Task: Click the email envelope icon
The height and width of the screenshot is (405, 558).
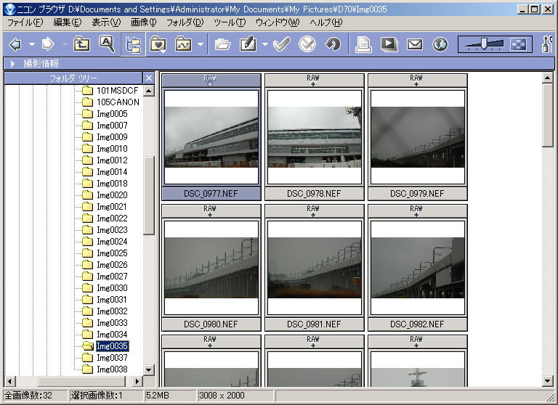Action: click(415, 44)
